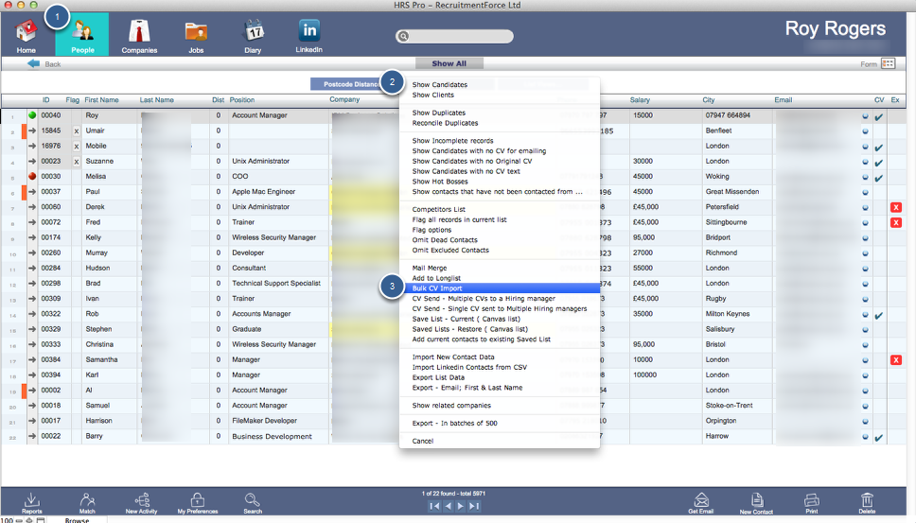Sort by Salary column header
This screenshot has width=916, height=523.
click(640, 100)
